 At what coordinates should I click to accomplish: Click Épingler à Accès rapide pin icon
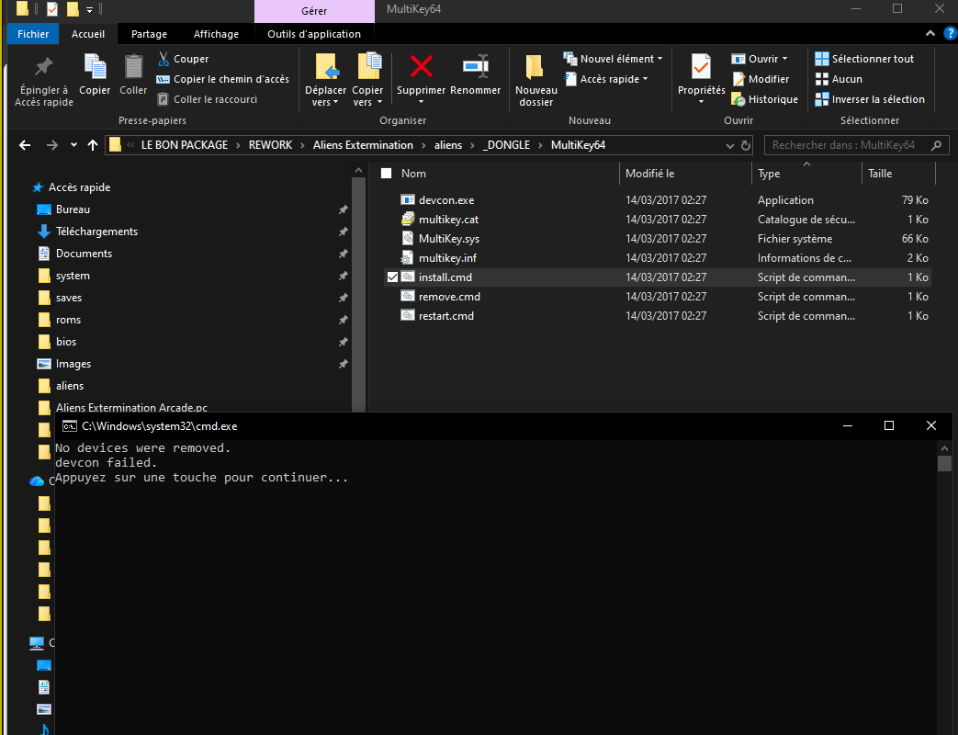(42, 67)
